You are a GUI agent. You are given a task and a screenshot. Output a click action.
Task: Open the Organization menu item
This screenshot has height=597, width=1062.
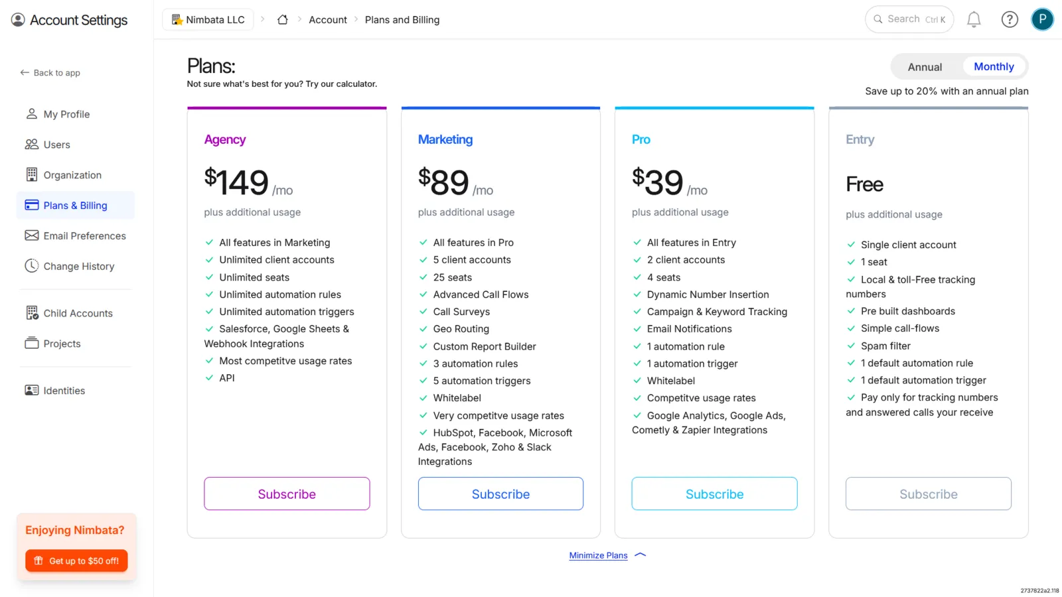(x=75, y=175)
